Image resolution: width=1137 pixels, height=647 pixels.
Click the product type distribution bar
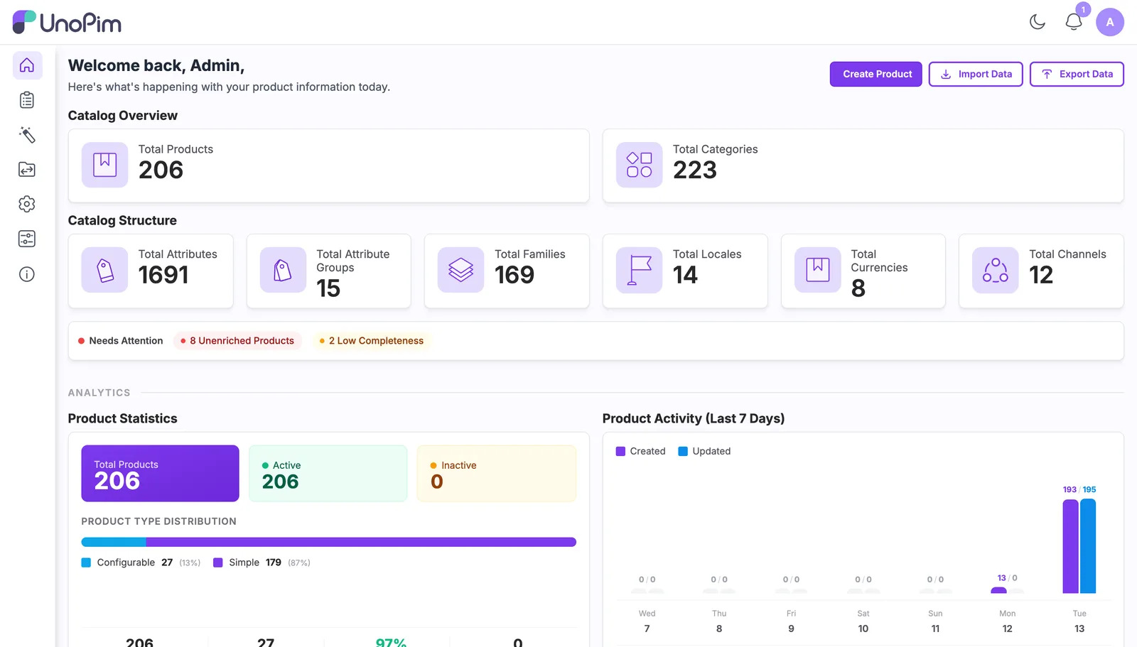[x=328, y=542]
